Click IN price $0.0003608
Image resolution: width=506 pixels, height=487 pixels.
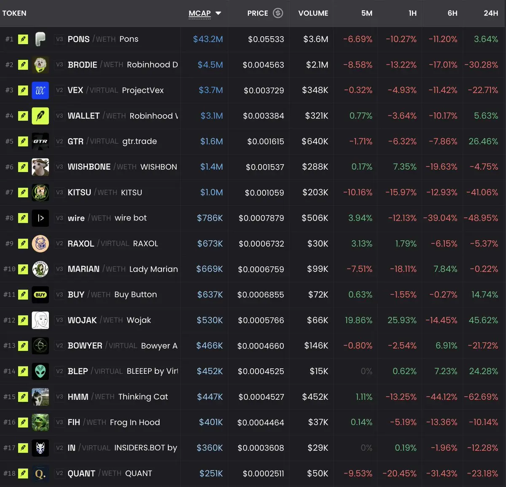[x=261, y=448]
